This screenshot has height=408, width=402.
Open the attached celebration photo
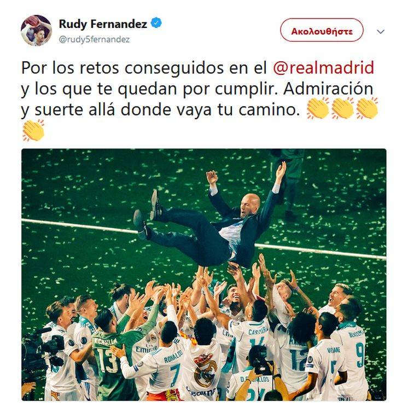pos(203,275)
